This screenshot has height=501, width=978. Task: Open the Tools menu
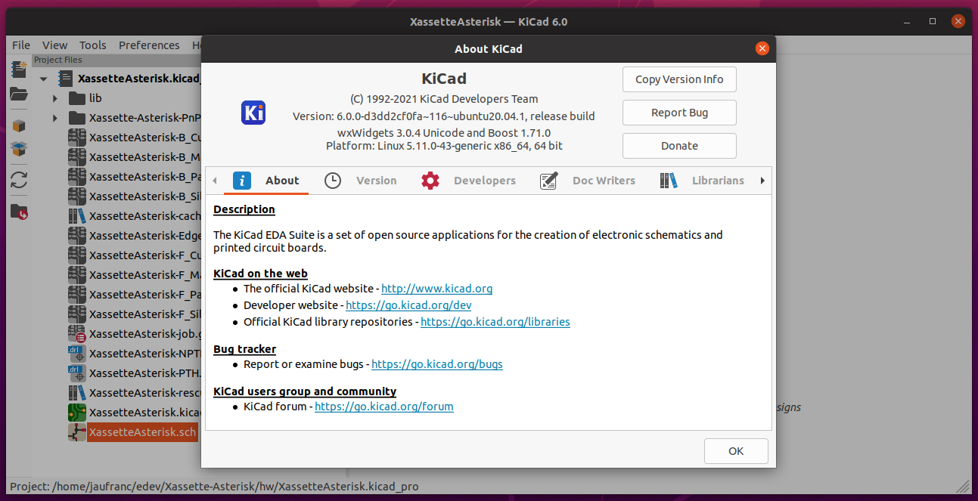93,45
